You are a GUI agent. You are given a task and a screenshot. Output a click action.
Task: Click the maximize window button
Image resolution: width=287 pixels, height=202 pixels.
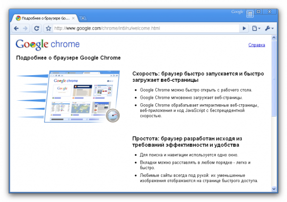click(258, 11)
